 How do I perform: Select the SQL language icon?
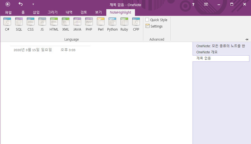point(19,24)
